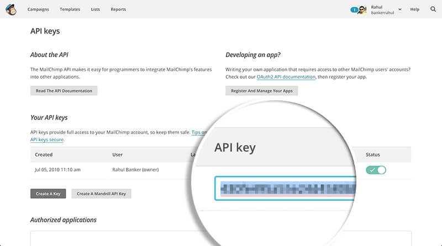Click the MailChimp monkey logo
Viewport: 442px width, 246px height.
11,9
